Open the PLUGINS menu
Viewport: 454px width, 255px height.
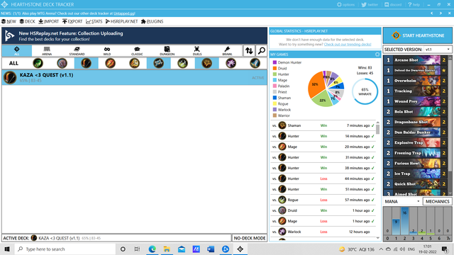click(x=153, y=21)
